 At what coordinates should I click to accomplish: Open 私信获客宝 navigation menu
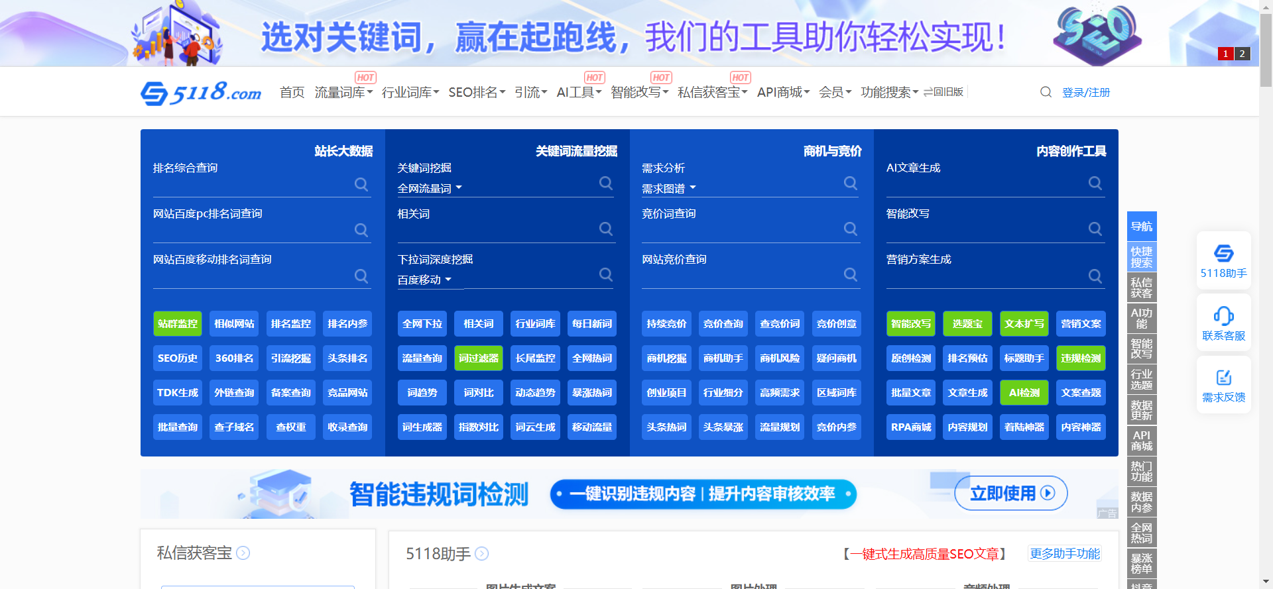click(713, 92)
